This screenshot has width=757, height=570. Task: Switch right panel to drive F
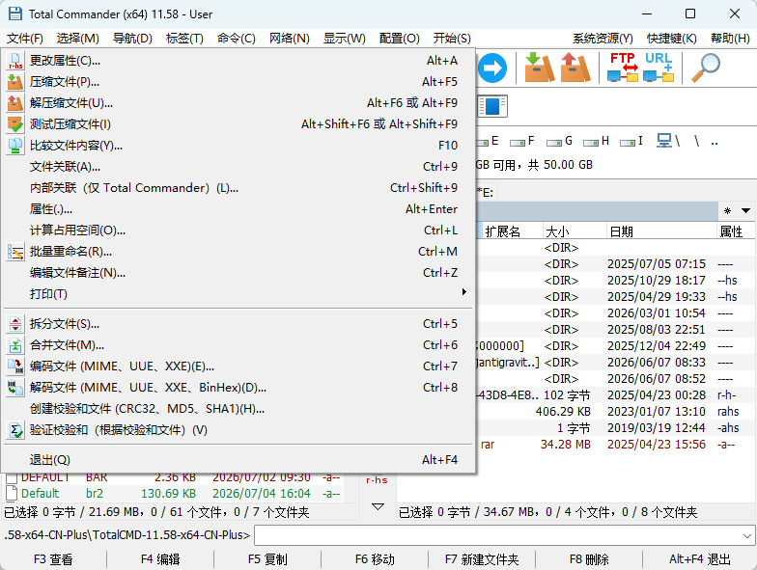(522, 141)
